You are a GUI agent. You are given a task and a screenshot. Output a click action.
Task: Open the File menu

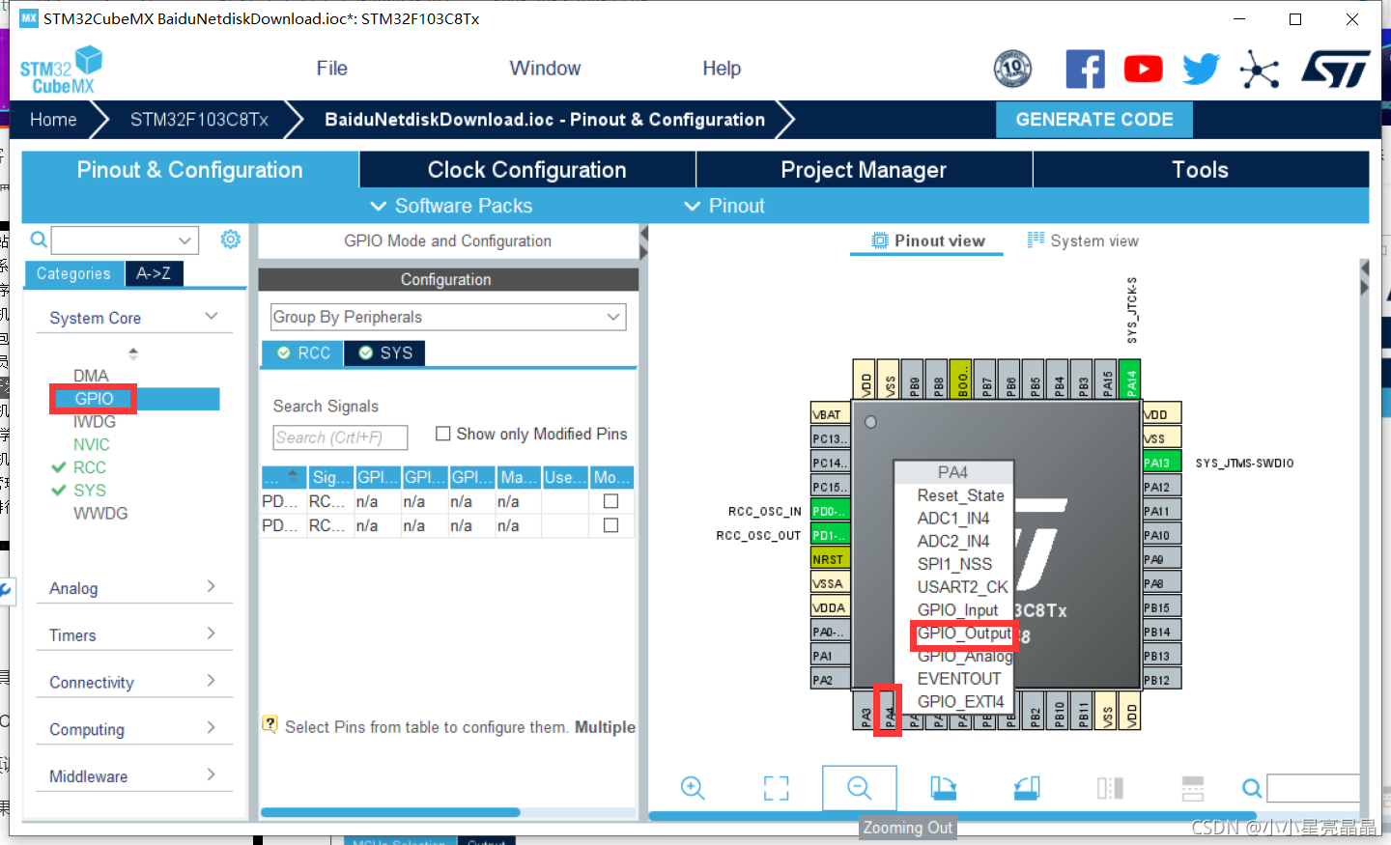(x=331, y=69)
